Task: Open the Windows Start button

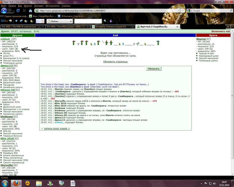Action: (x=5, y=183)
